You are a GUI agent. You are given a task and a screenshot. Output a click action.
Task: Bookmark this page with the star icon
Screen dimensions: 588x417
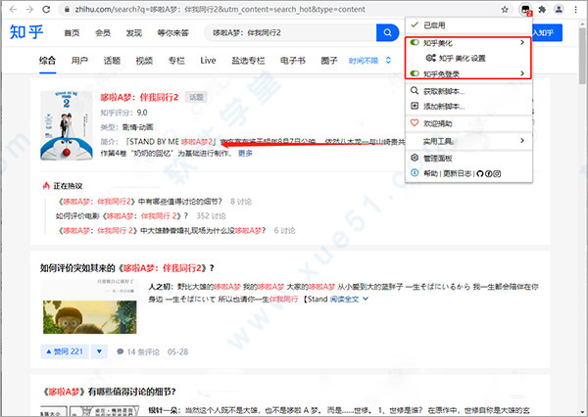[x=505, y=10]
